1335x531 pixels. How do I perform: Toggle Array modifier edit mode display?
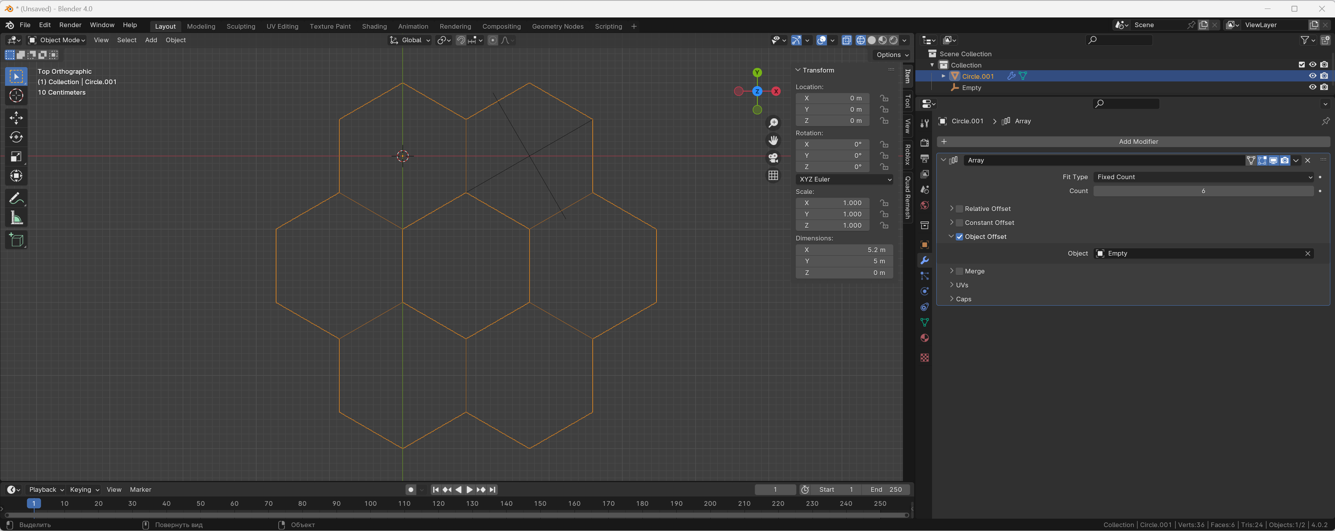tap(1262, 160)
